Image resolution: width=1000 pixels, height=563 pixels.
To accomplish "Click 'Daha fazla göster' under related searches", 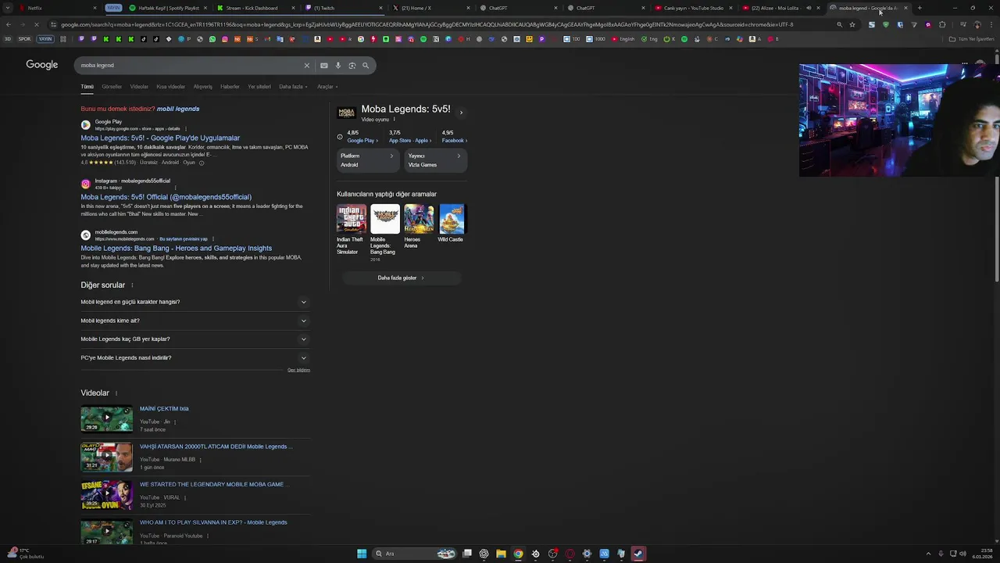I will pos(401,278).
